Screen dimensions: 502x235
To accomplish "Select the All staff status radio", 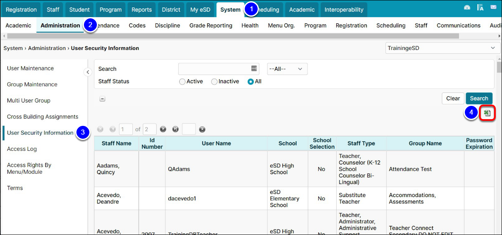I will 251,82.
